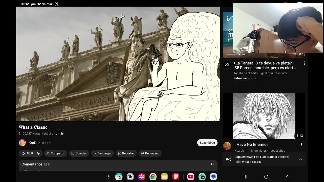This screenshot has width=324, height=182.
Task: Switch to YouTube in taskbar
Action: tap(191, 177)
